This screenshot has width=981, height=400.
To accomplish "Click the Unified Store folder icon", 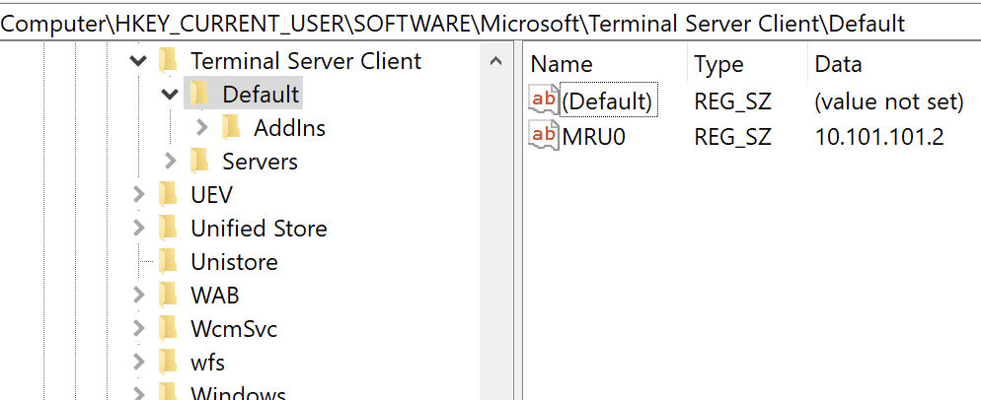I will [x=168, y=229].
